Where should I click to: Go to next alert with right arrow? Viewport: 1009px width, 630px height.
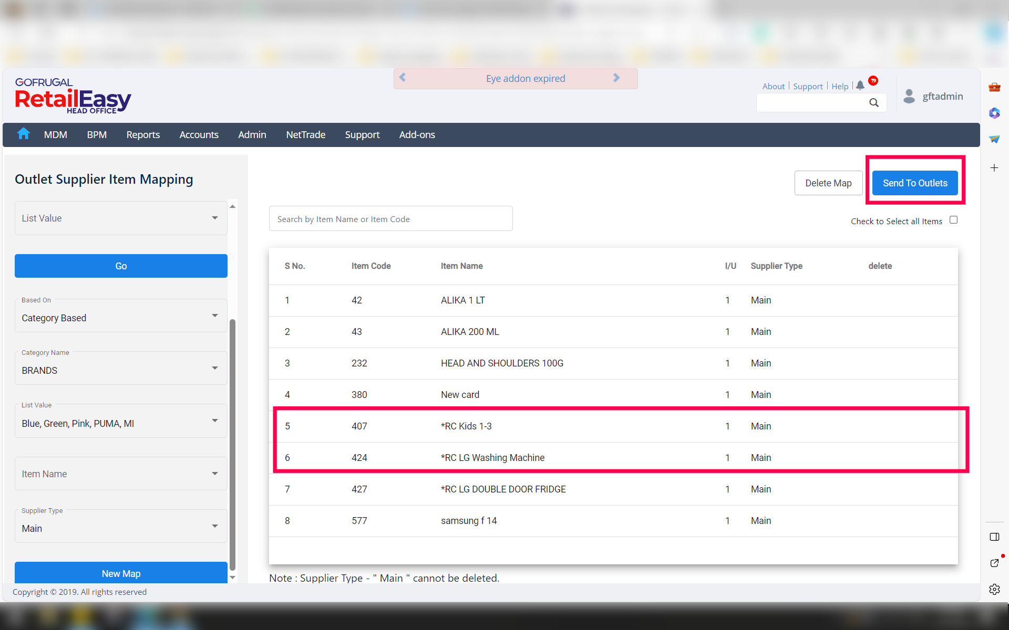[x=616, y=78]
